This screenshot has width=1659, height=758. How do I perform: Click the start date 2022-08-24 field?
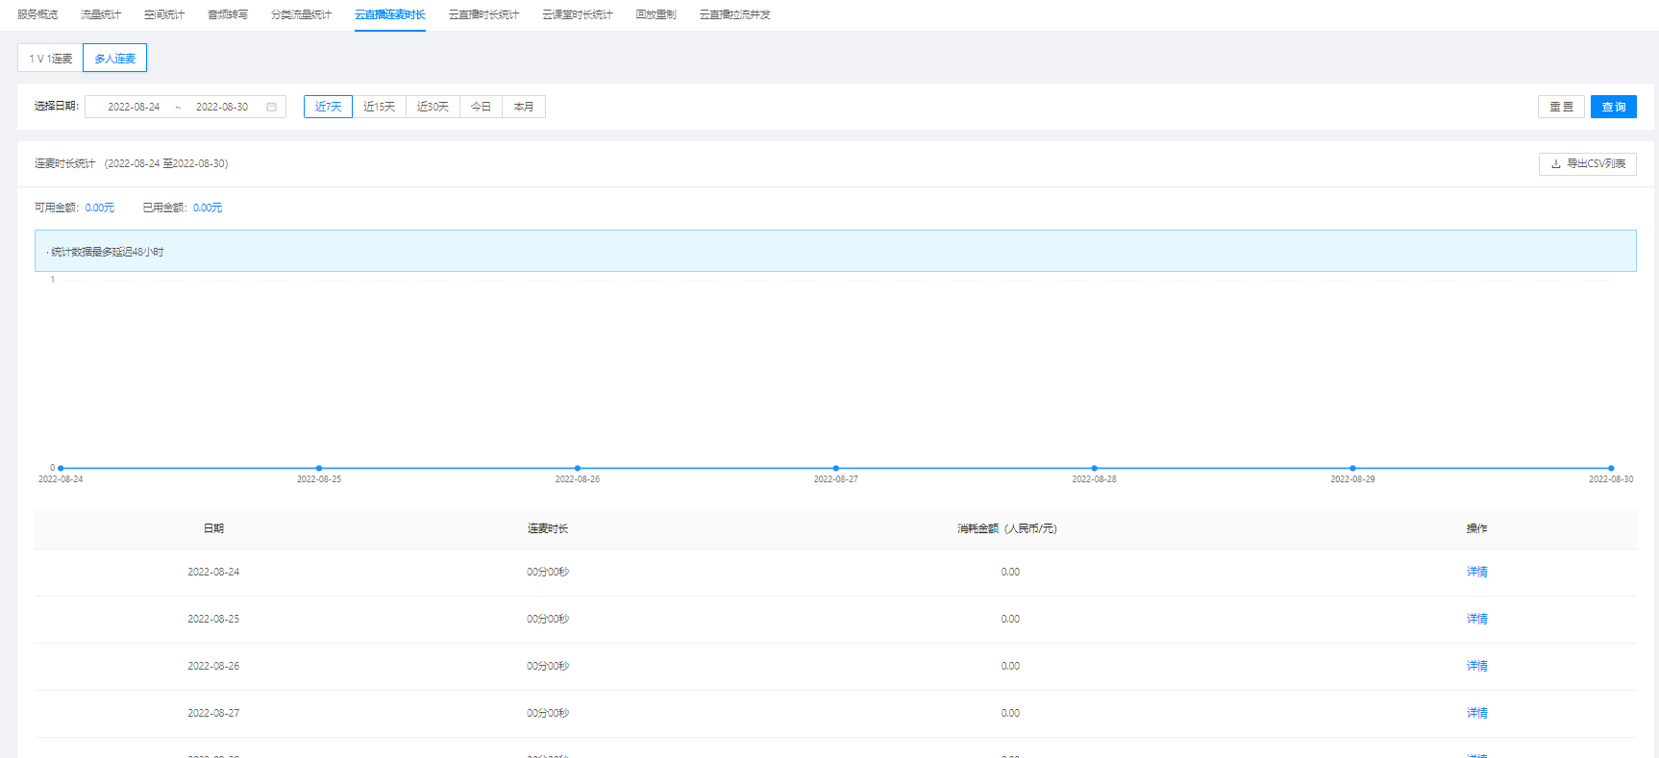[134, 107]
